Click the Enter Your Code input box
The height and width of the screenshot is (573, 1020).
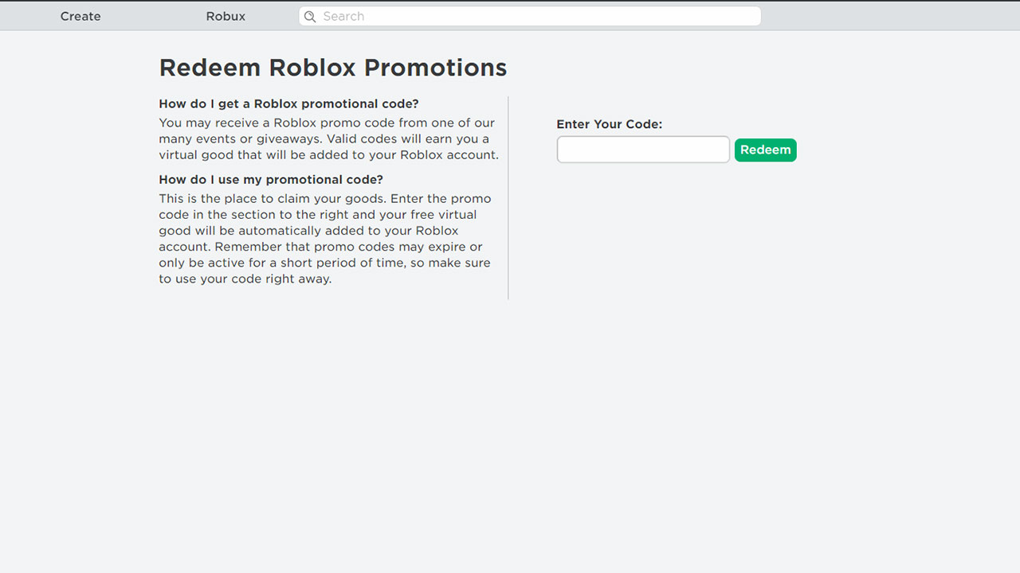643,150
